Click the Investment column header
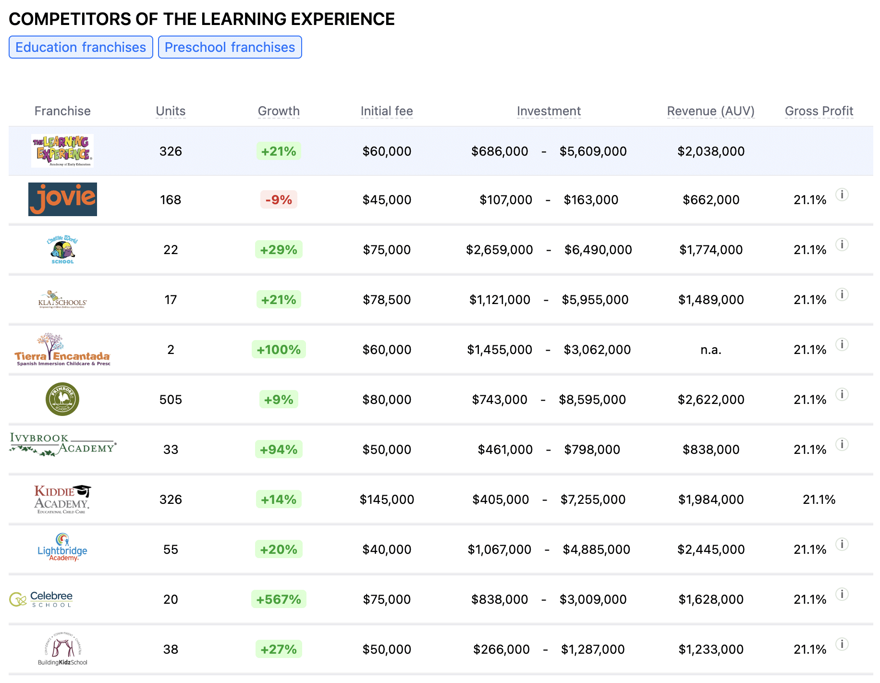880x683 pixels. coord(549,111)
